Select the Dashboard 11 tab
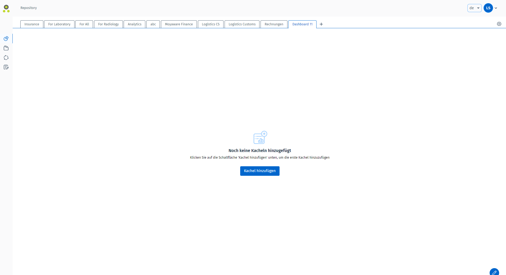 click(302, 24)
